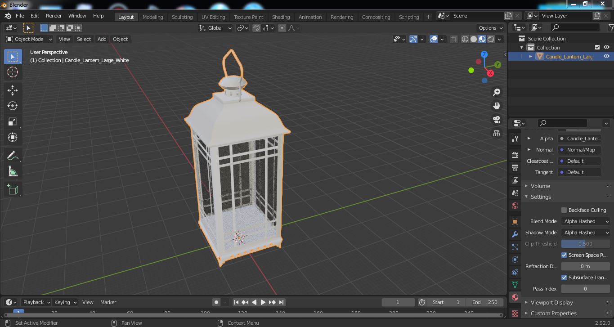Hide the Collection in viewport
The image size is (614, 327).
pos(606,47)
